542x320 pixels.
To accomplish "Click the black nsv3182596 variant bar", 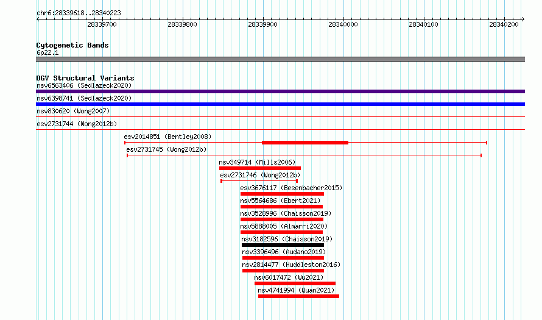I will coord(283,245).
